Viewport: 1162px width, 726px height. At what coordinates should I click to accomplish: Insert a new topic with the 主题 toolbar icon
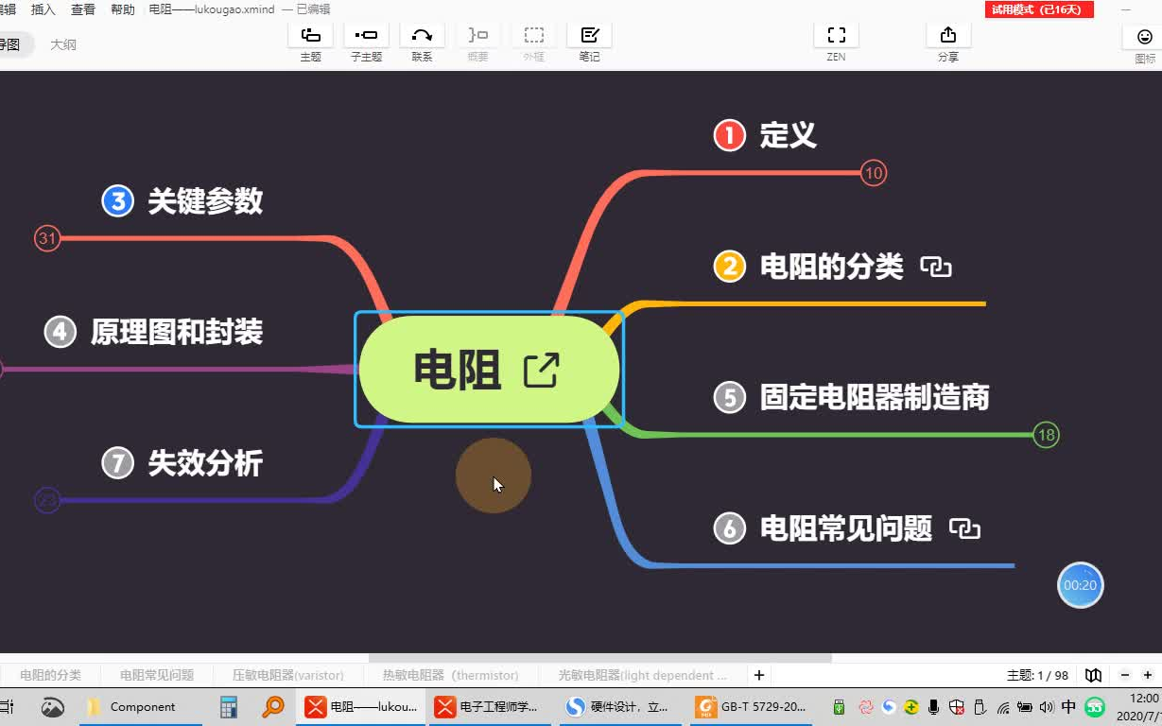pyautogui.click(x=310, y=36)
